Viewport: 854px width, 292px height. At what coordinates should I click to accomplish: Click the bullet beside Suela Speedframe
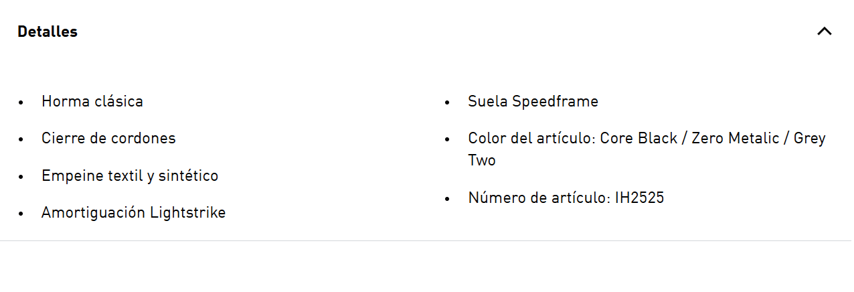[448, 102]
